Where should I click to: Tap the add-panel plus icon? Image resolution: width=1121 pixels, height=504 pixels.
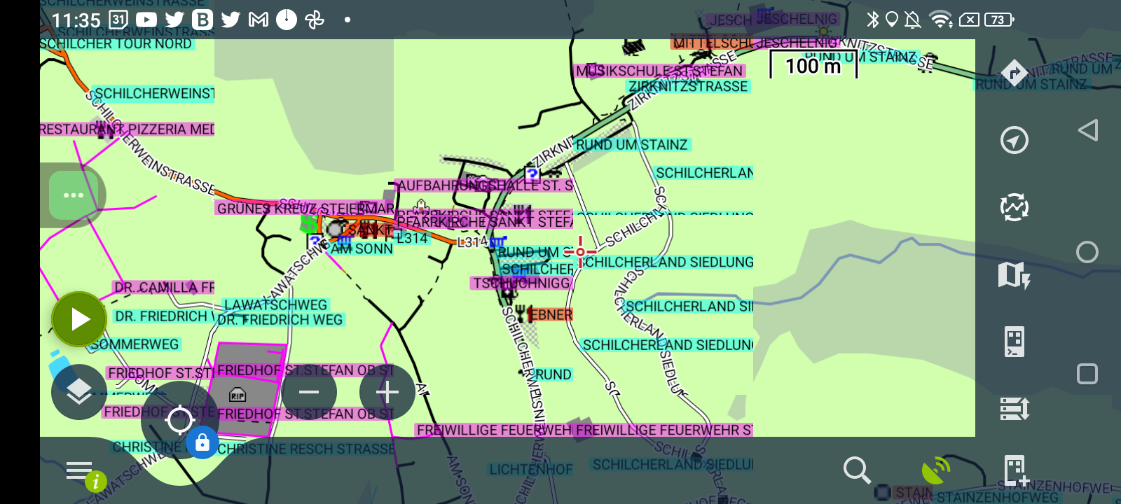(x=1015, y=470)
